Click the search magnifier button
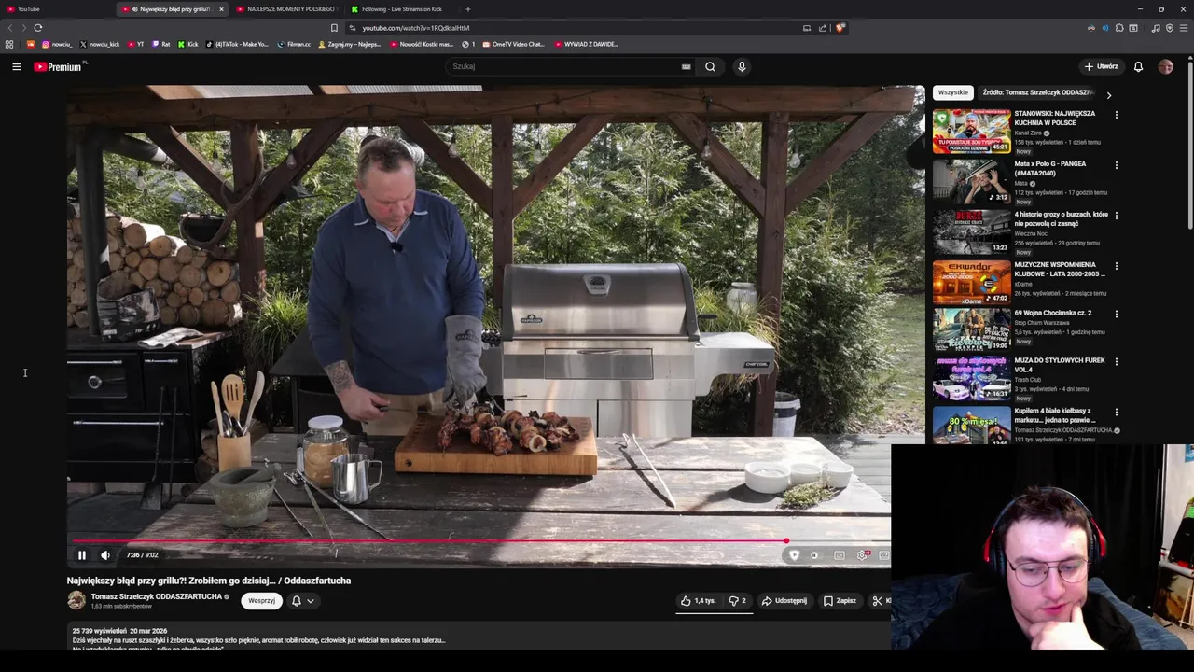 [710, 66]
